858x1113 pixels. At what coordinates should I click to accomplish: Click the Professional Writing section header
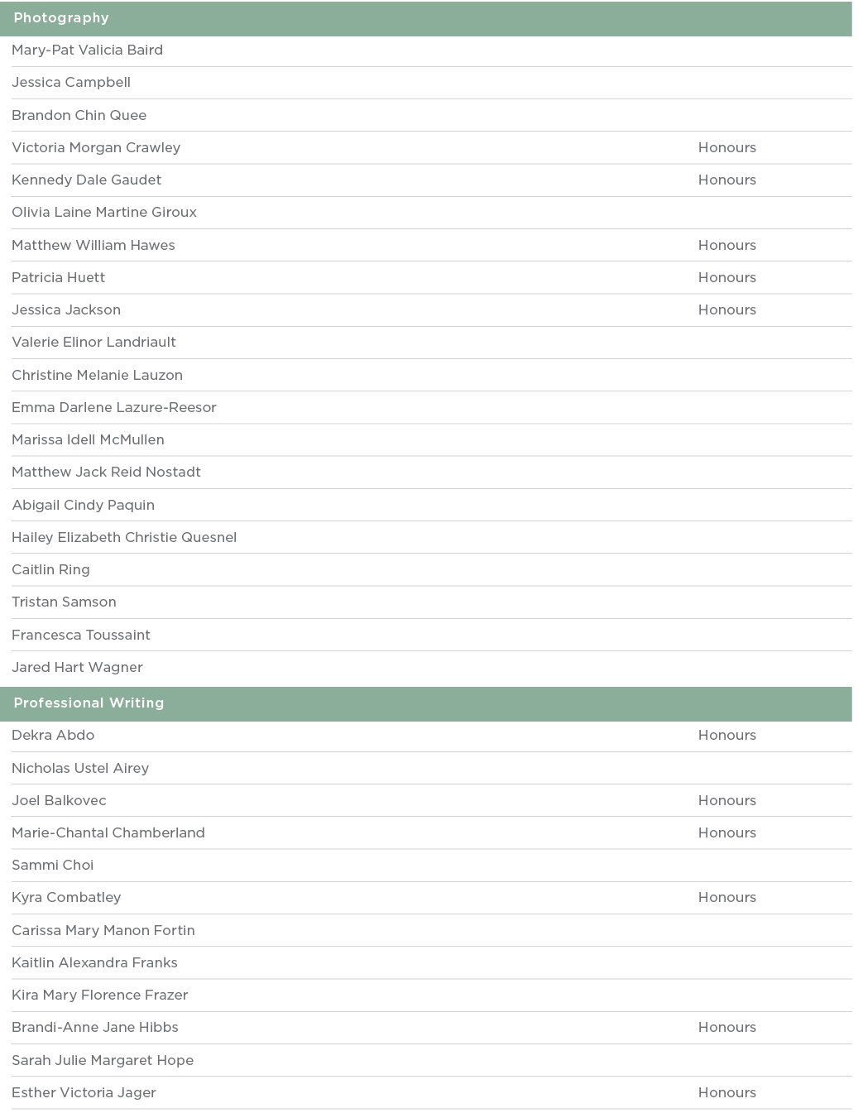point(89,703)
